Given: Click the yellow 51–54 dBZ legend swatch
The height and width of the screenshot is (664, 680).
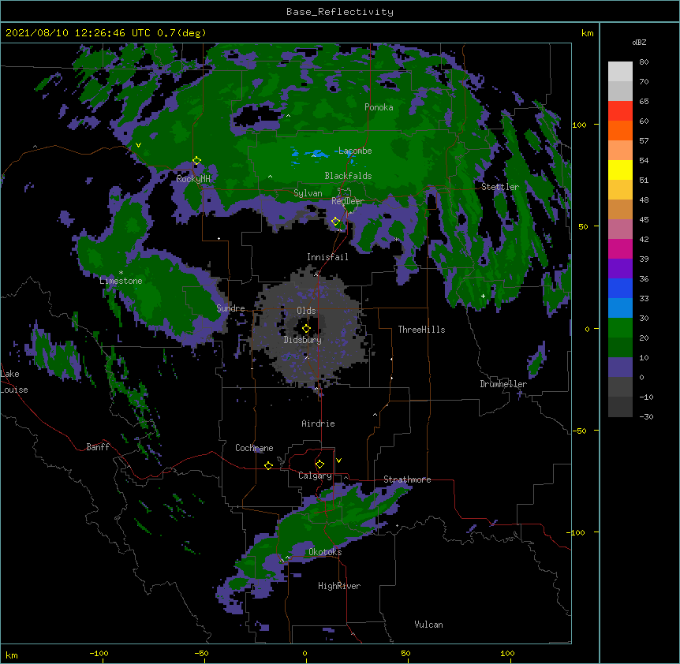Looking at the screenshot, I should click(x=620, y=170).
